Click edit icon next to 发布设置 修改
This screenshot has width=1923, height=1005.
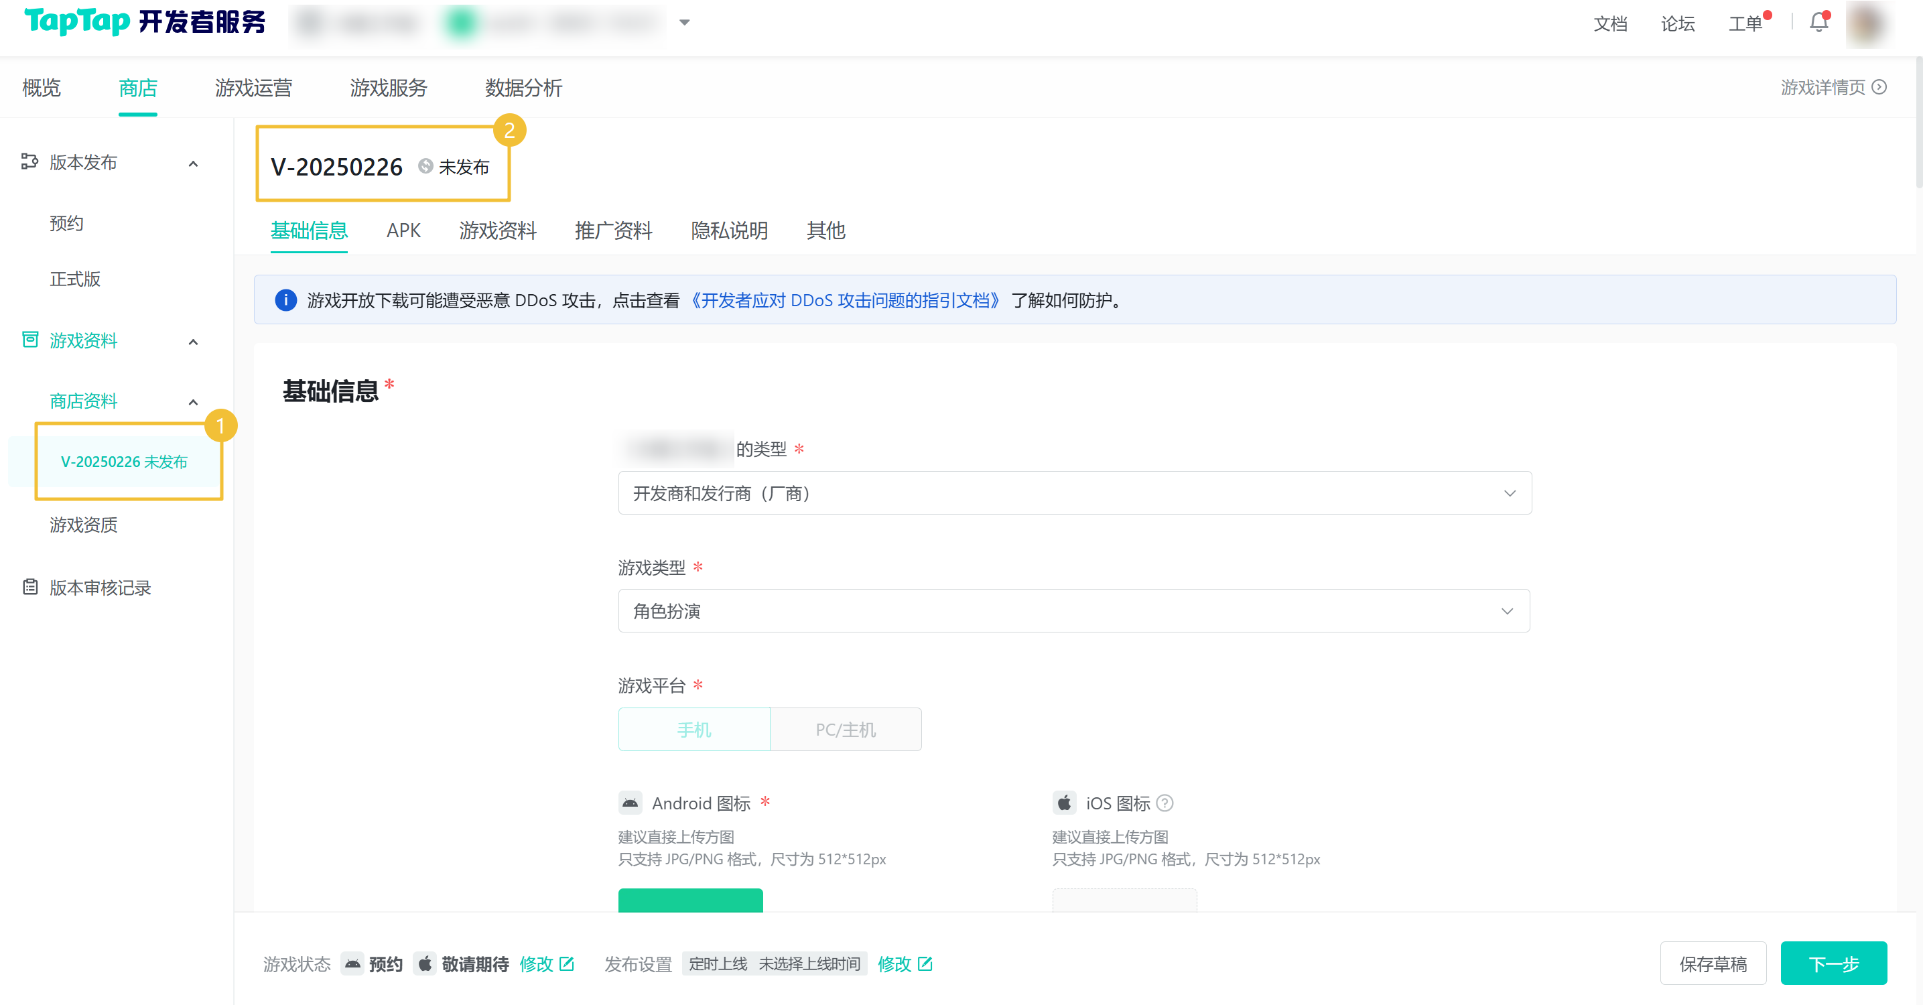tap(925, 963)
